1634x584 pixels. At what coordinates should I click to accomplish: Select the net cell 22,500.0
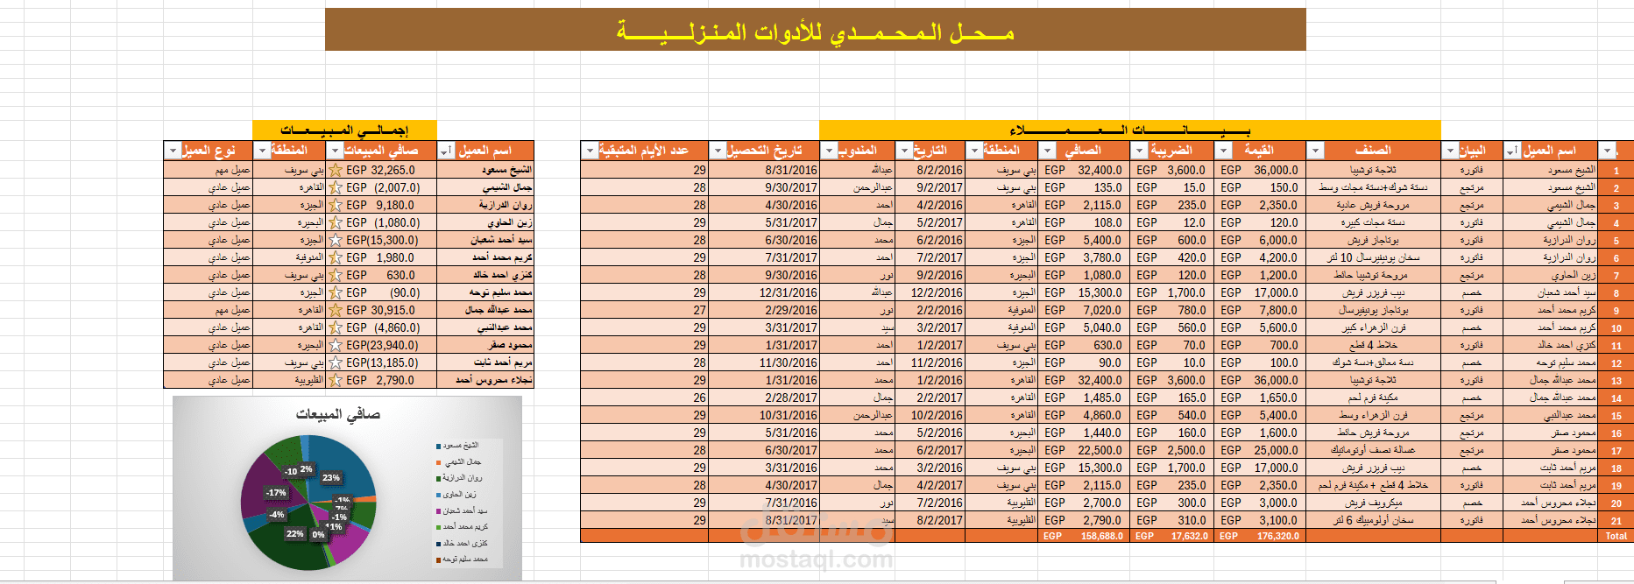[1084, 450]
